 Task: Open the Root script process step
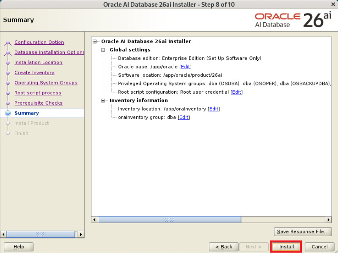(x=38, y=93)
